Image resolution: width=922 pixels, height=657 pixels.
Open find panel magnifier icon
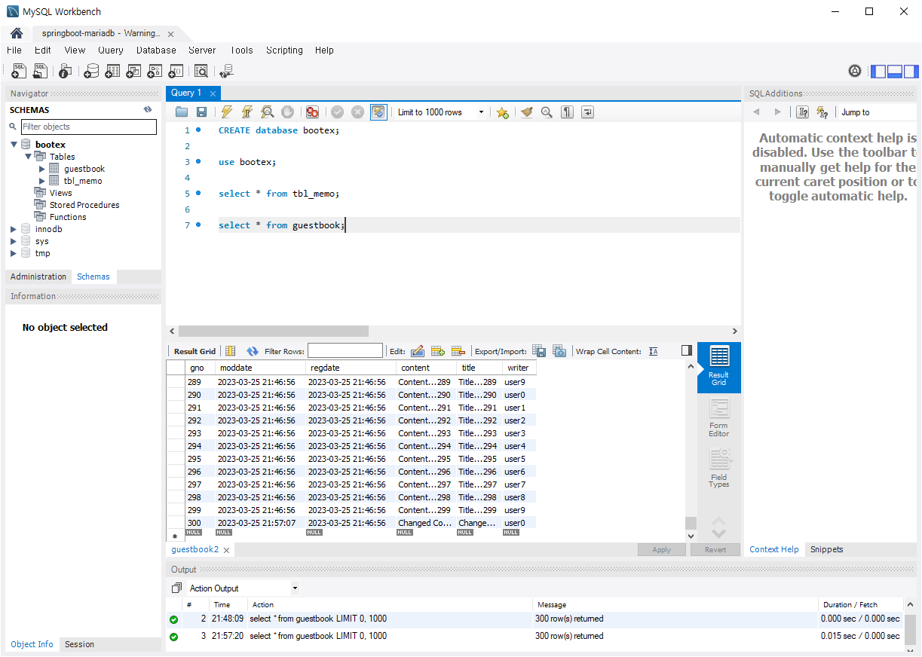click(547, 112)
